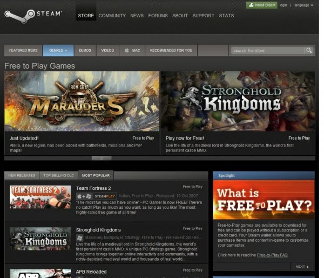Open the Stronghold Kingdoms featured banner
Viewport: 324px width, 278px height.
pos(238,101)
